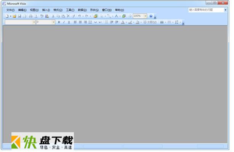Click the Print icon
The height and width of the screenshot is (152, 234).
click(30, 16)
